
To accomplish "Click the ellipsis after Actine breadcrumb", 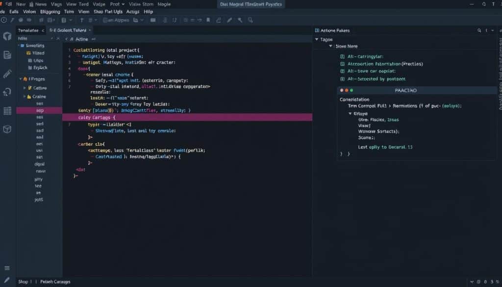I will point(94,39).
